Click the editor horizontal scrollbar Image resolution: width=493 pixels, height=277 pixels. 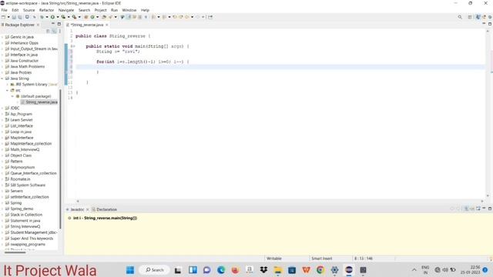(280, 201)
